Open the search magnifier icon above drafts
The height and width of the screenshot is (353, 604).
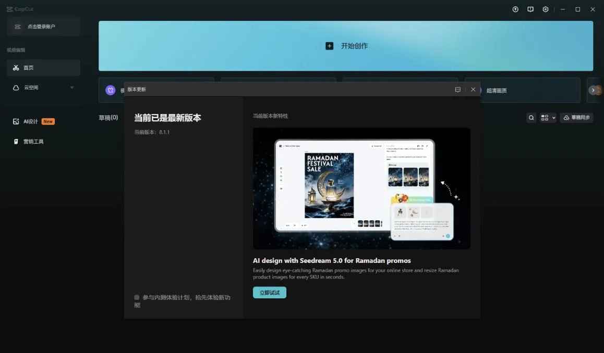tap(531, 117)
